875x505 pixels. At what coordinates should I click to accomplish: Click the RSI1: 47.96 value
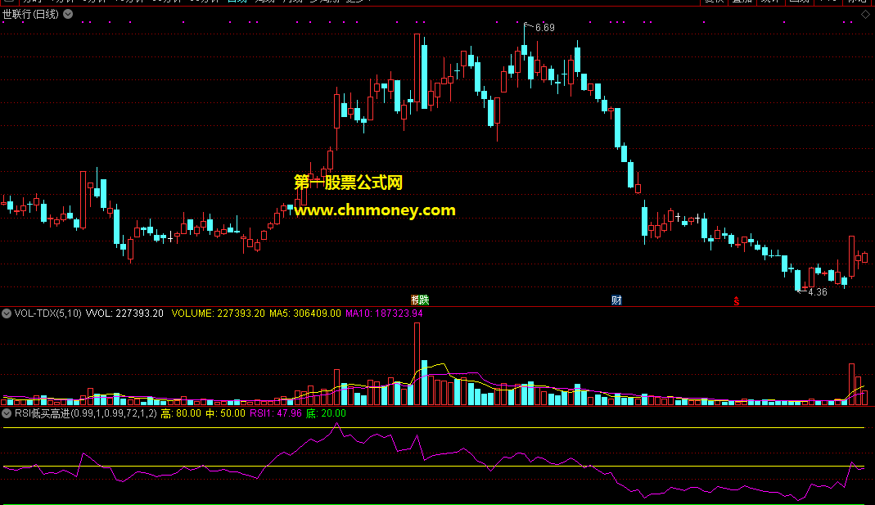[276, 413]
